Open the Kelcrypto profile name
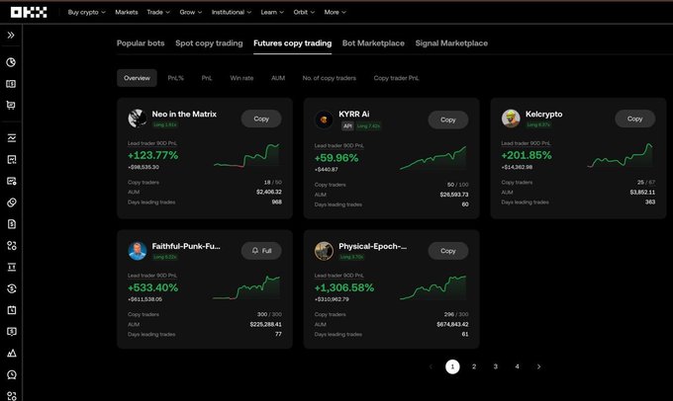The width and height of the screenshot is (673, 401). pos(543,114)
